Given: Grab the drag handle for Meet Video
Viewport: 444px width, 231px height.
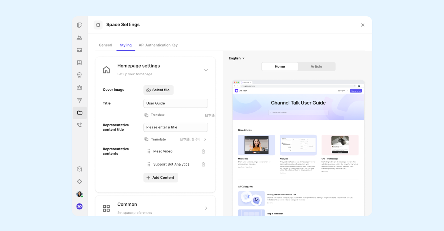Looking at the screenshot, I should point(149,151).
